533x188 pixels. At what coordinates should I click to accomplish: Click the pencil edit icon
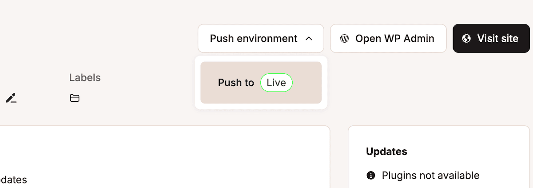tap(11, 98)
